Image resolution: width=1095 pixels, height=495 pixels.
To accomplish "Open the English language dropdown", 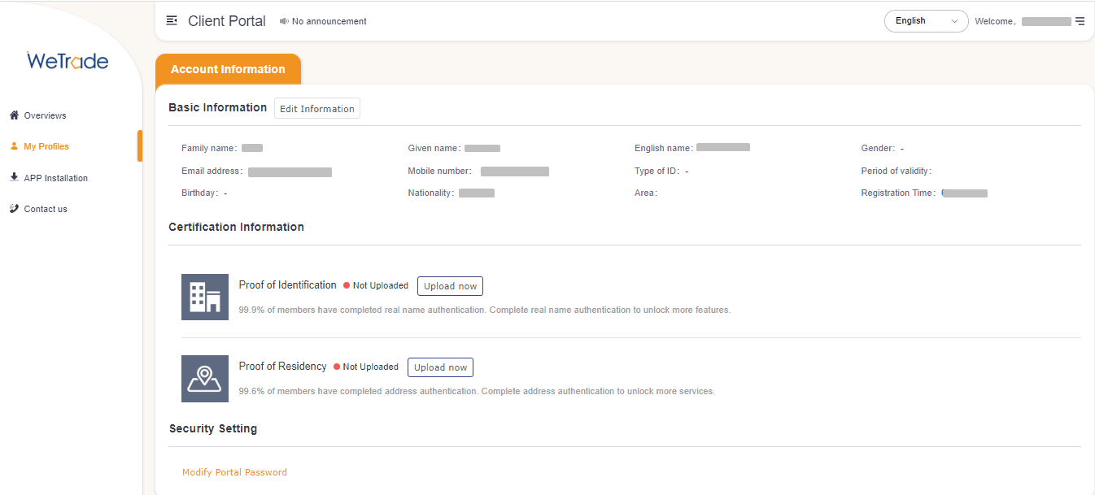I will tap(926, 21).
